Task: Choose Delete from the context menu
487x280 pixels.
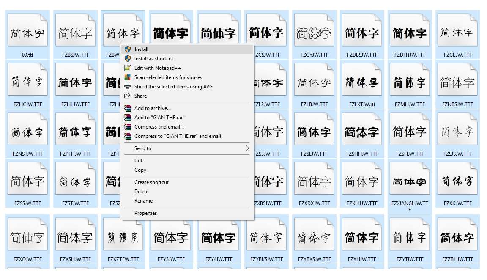Action: coord(187,192)
